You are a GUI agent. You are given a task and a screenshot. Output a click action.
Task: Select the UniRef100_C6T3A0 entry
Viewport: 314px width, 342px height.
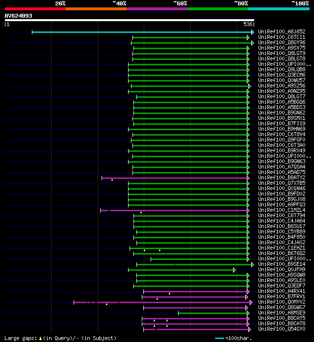click(282, 145)
